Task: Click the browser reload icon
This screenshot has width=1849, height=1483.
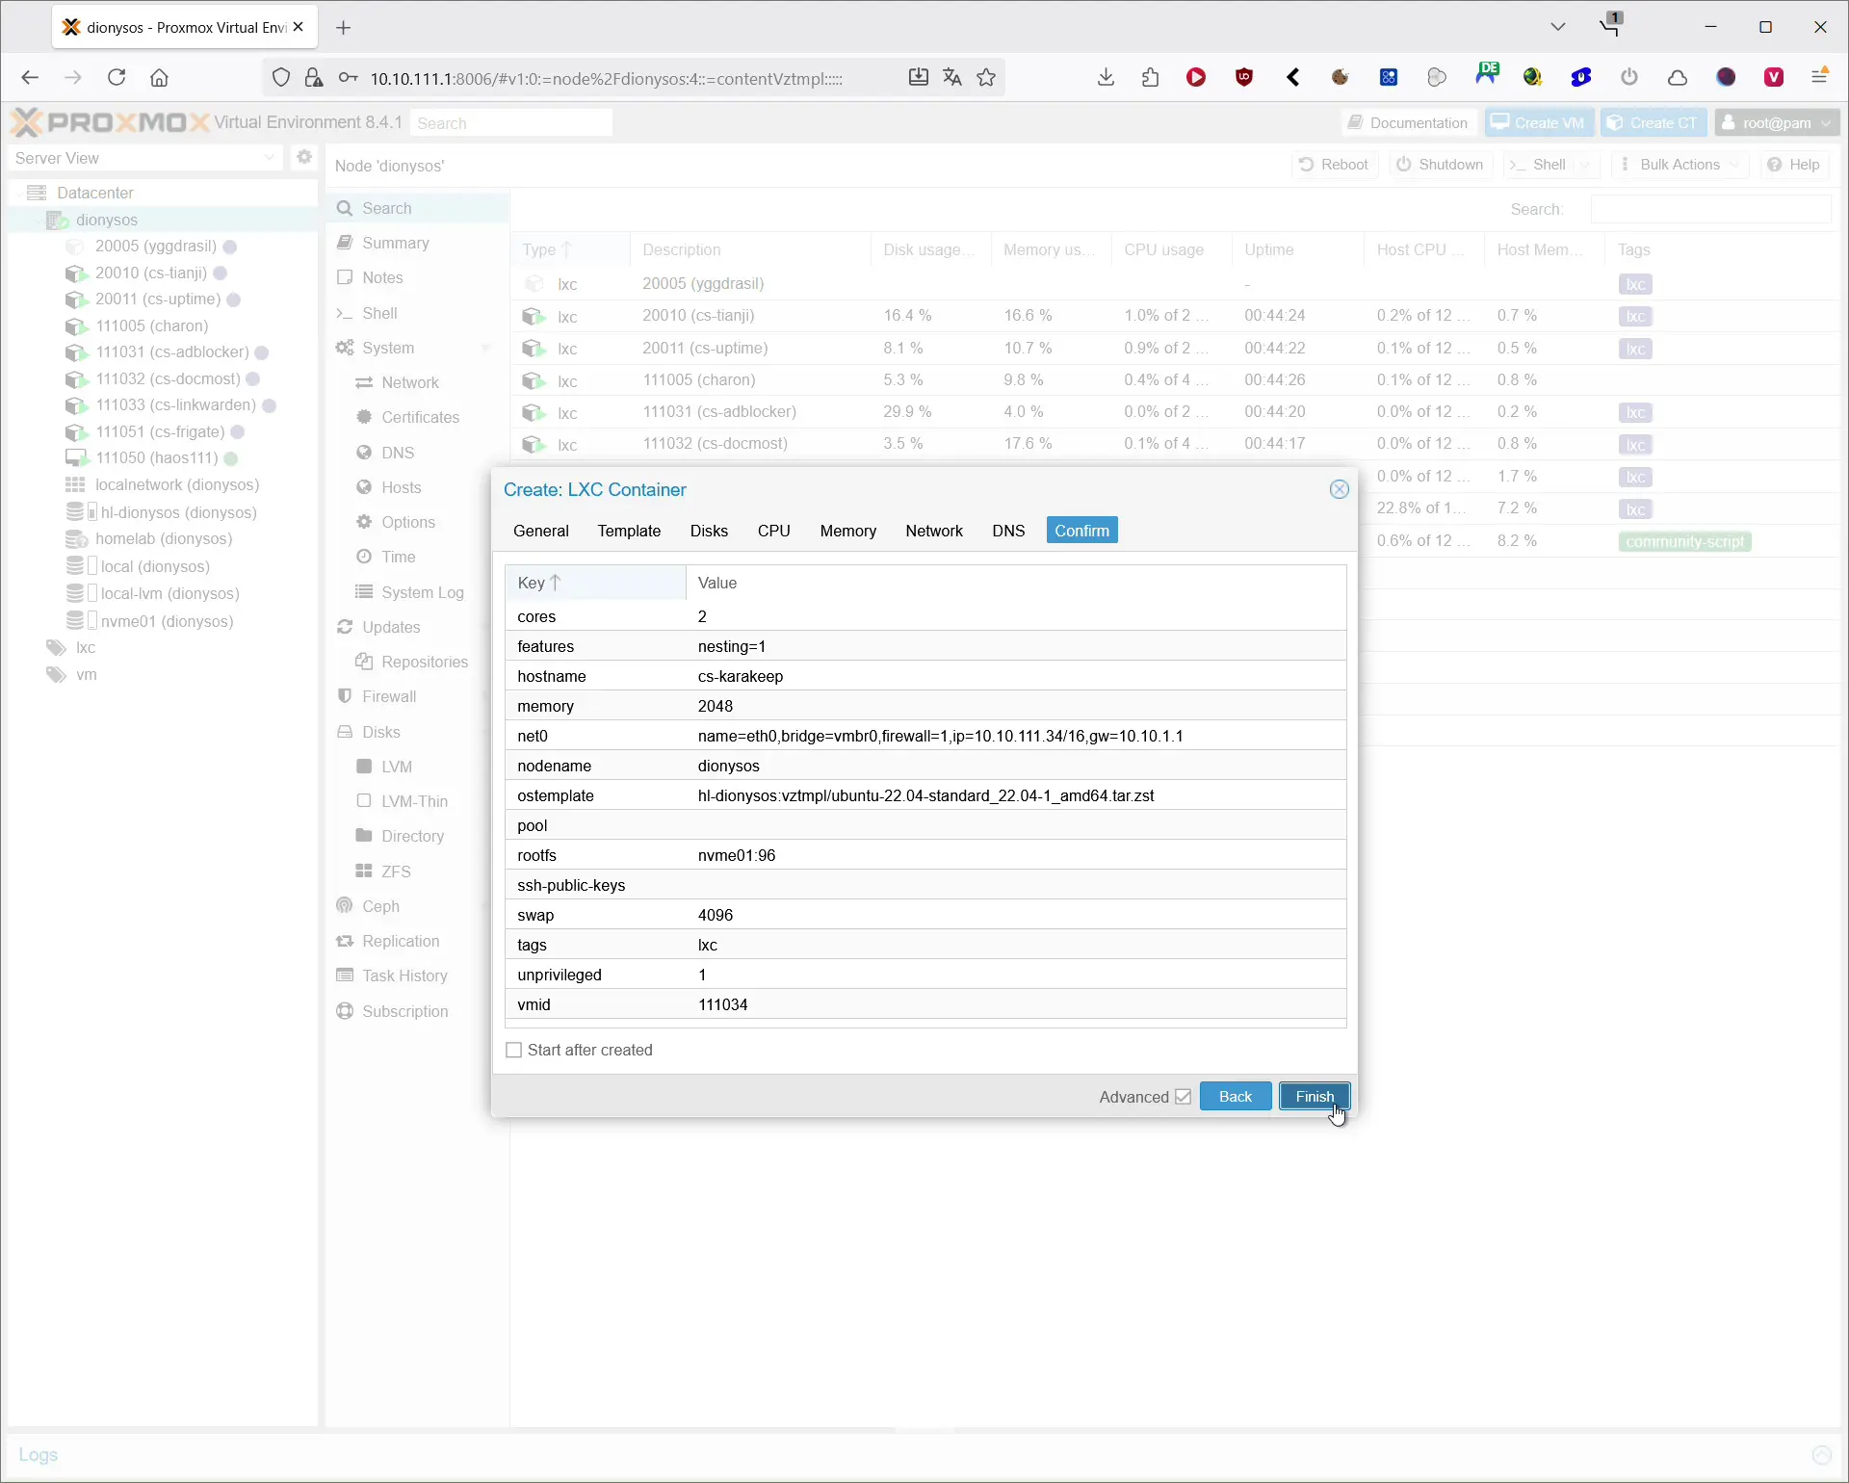Action: point(117,78)
